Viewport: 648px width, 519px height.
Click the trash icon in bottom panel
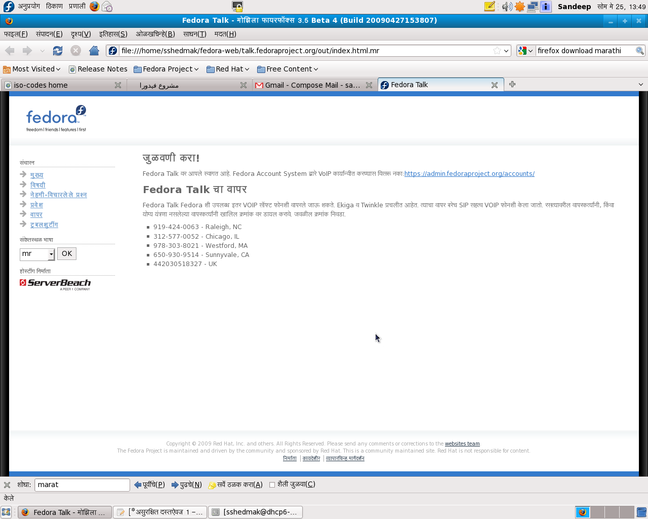(x=641, y=512)
